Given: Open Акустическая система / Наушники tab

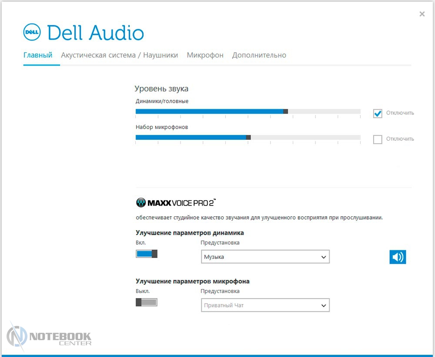Looking at the screenshot, I should point(120,55).
